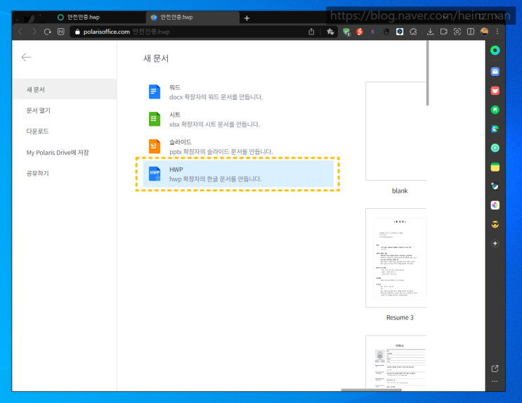Viewport: 522px width, 403px height.
Task: Select the 새 문서 menu item
Action: (x=65, y=89)
